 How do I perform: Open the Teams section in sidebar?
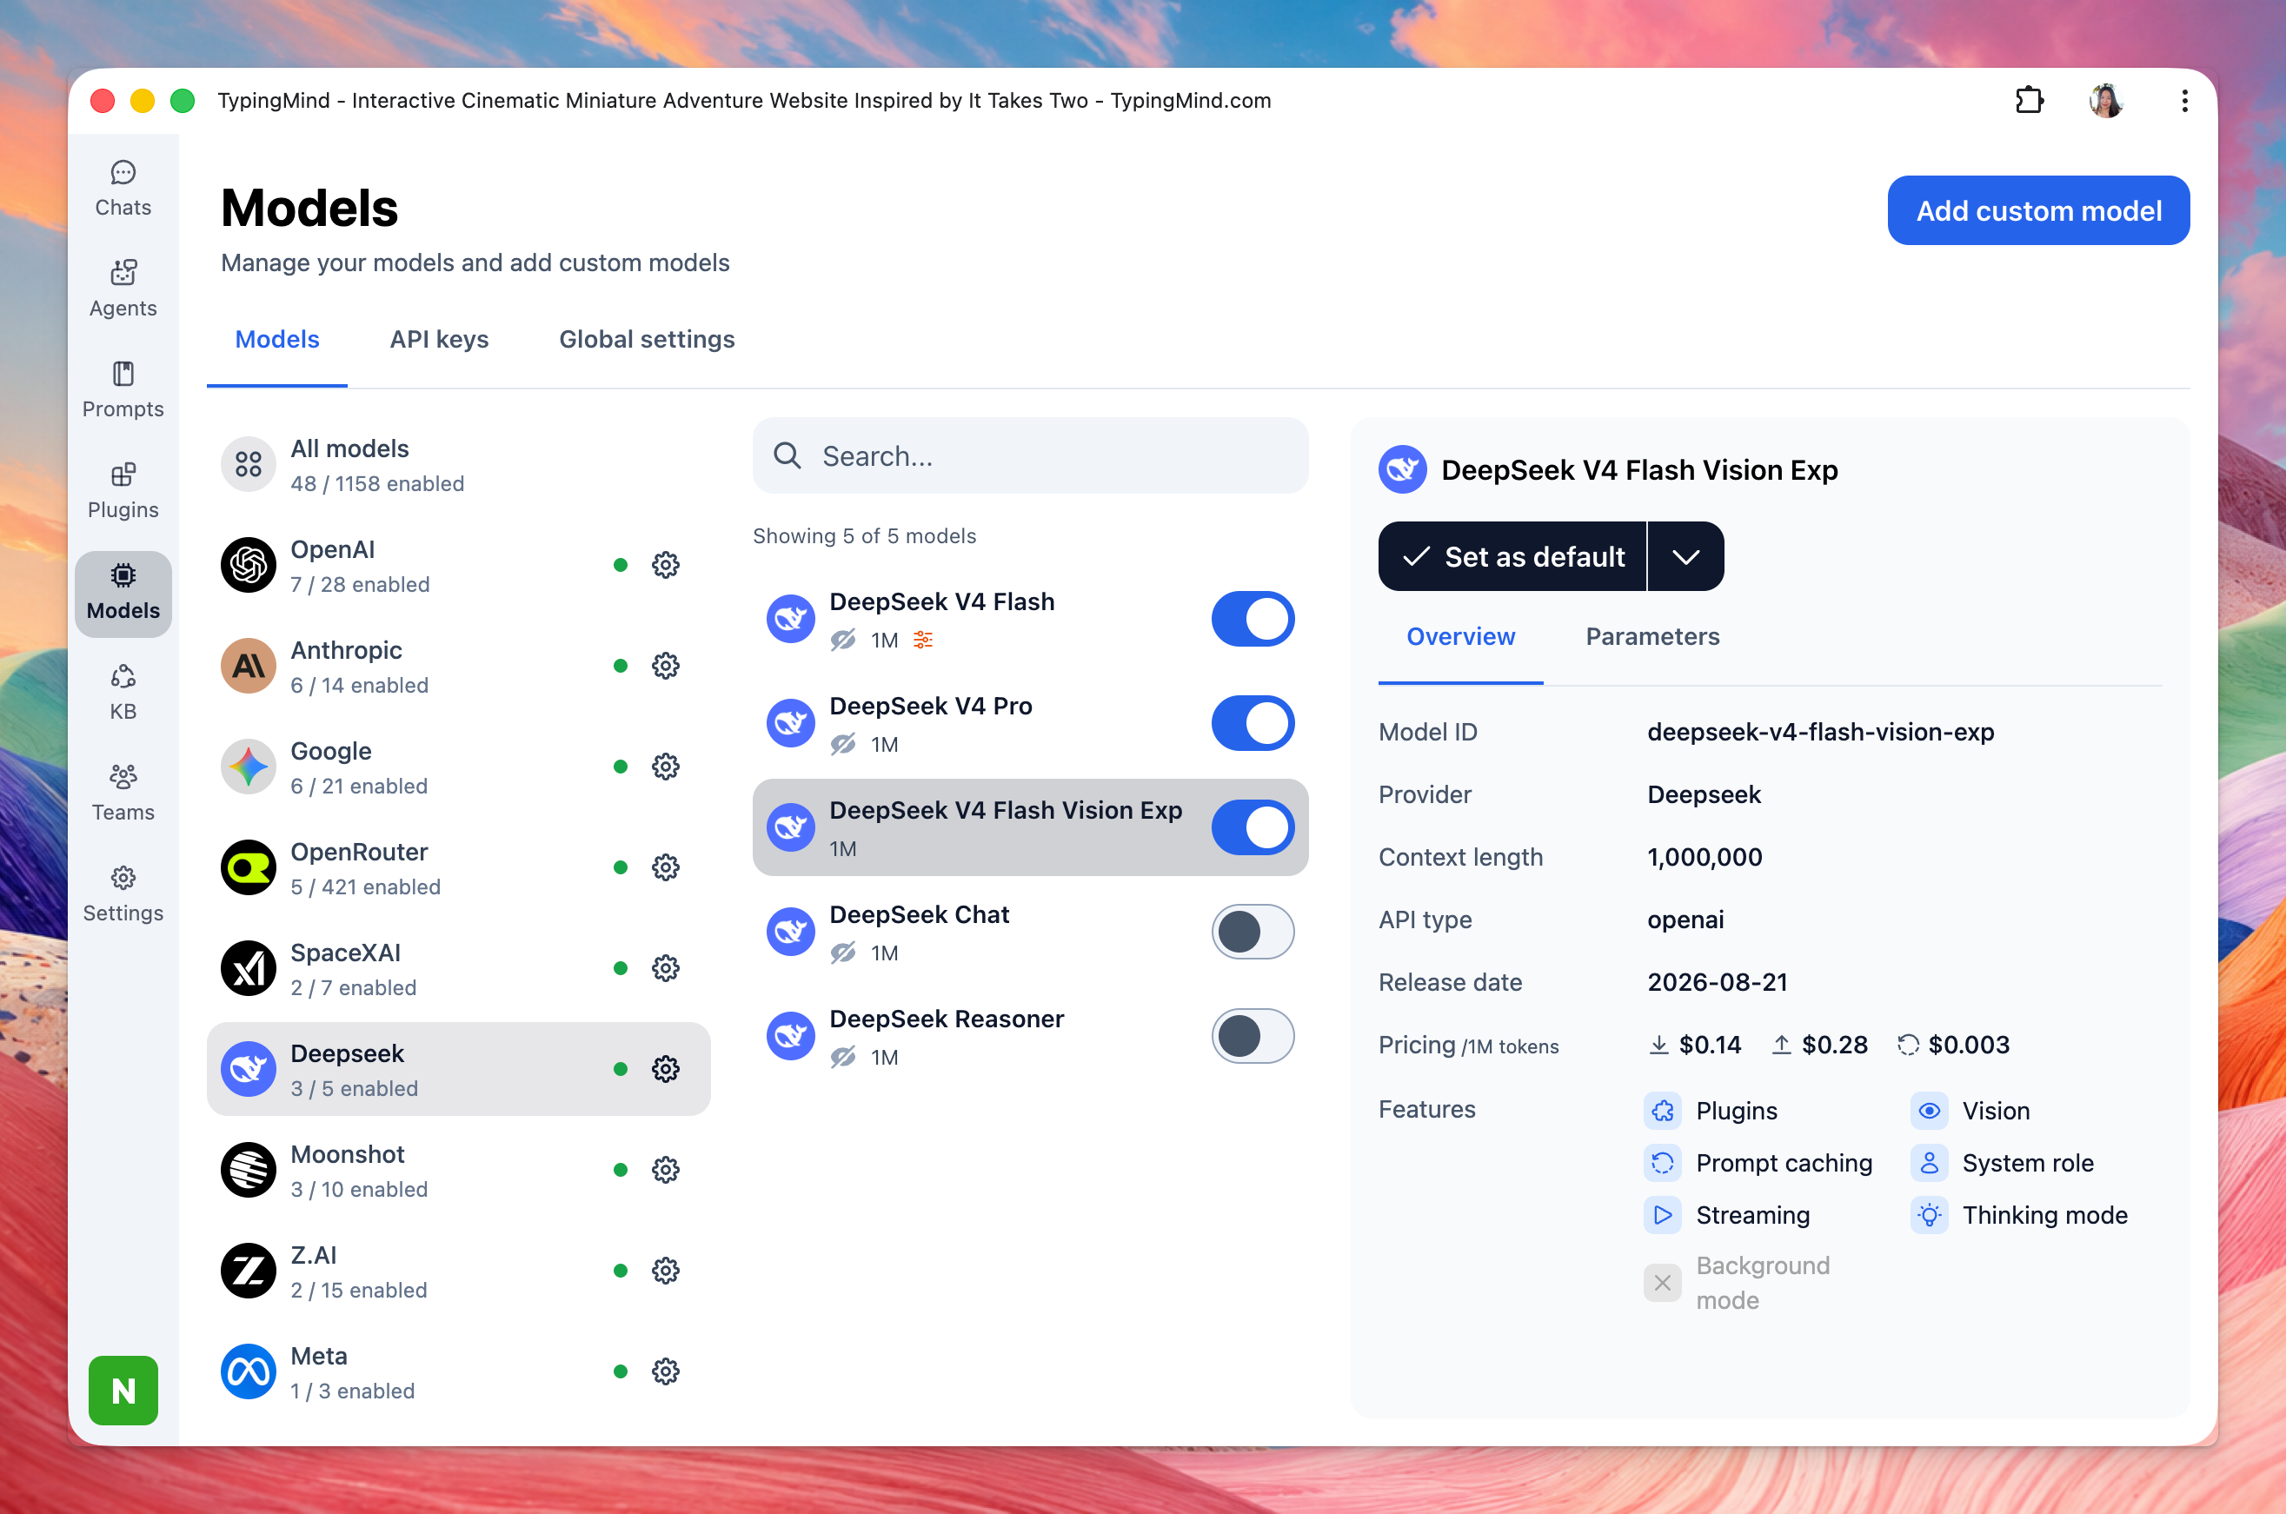(123, 794)
